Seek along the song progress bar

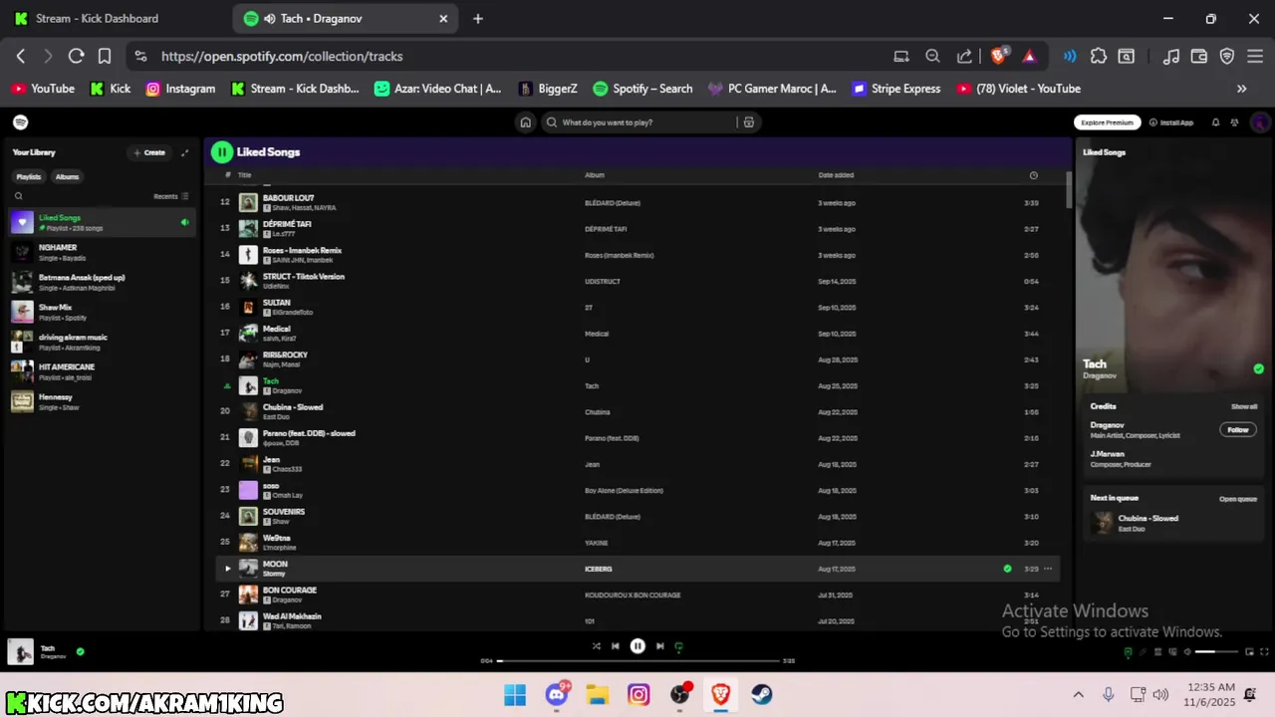[637, 660]
